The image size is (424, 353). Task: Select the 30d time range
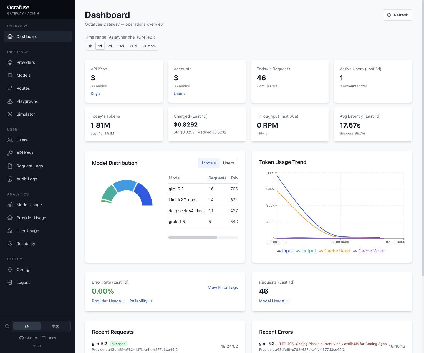(x=133, y=46)
